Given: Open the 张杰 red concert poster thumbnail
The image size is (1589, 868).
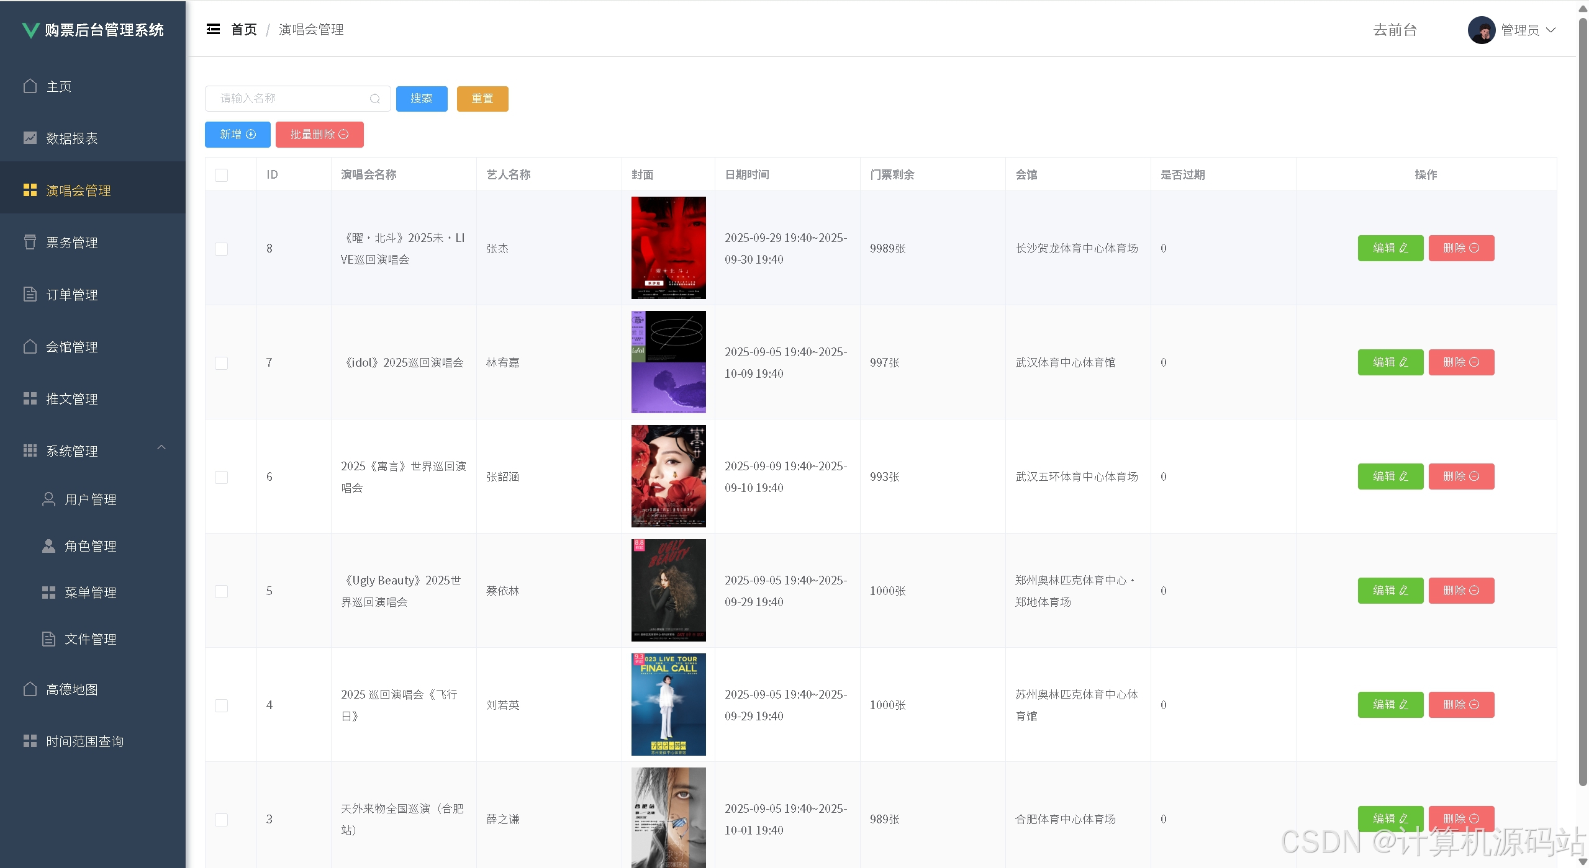Looking at the screenshot, I should pos(669,248).
